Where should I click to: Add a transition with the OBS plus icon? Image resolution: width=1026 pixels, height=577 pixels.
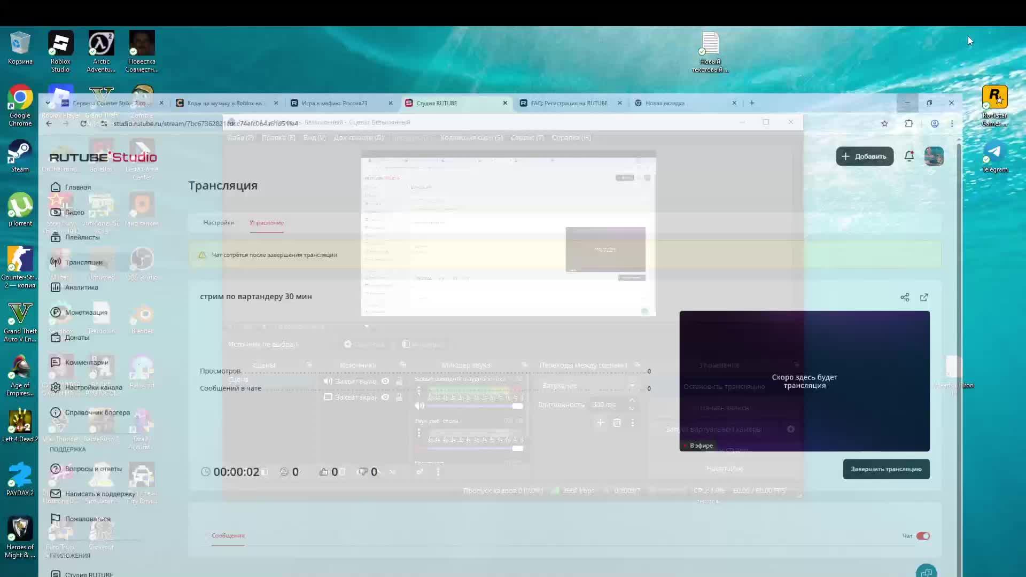601,423
